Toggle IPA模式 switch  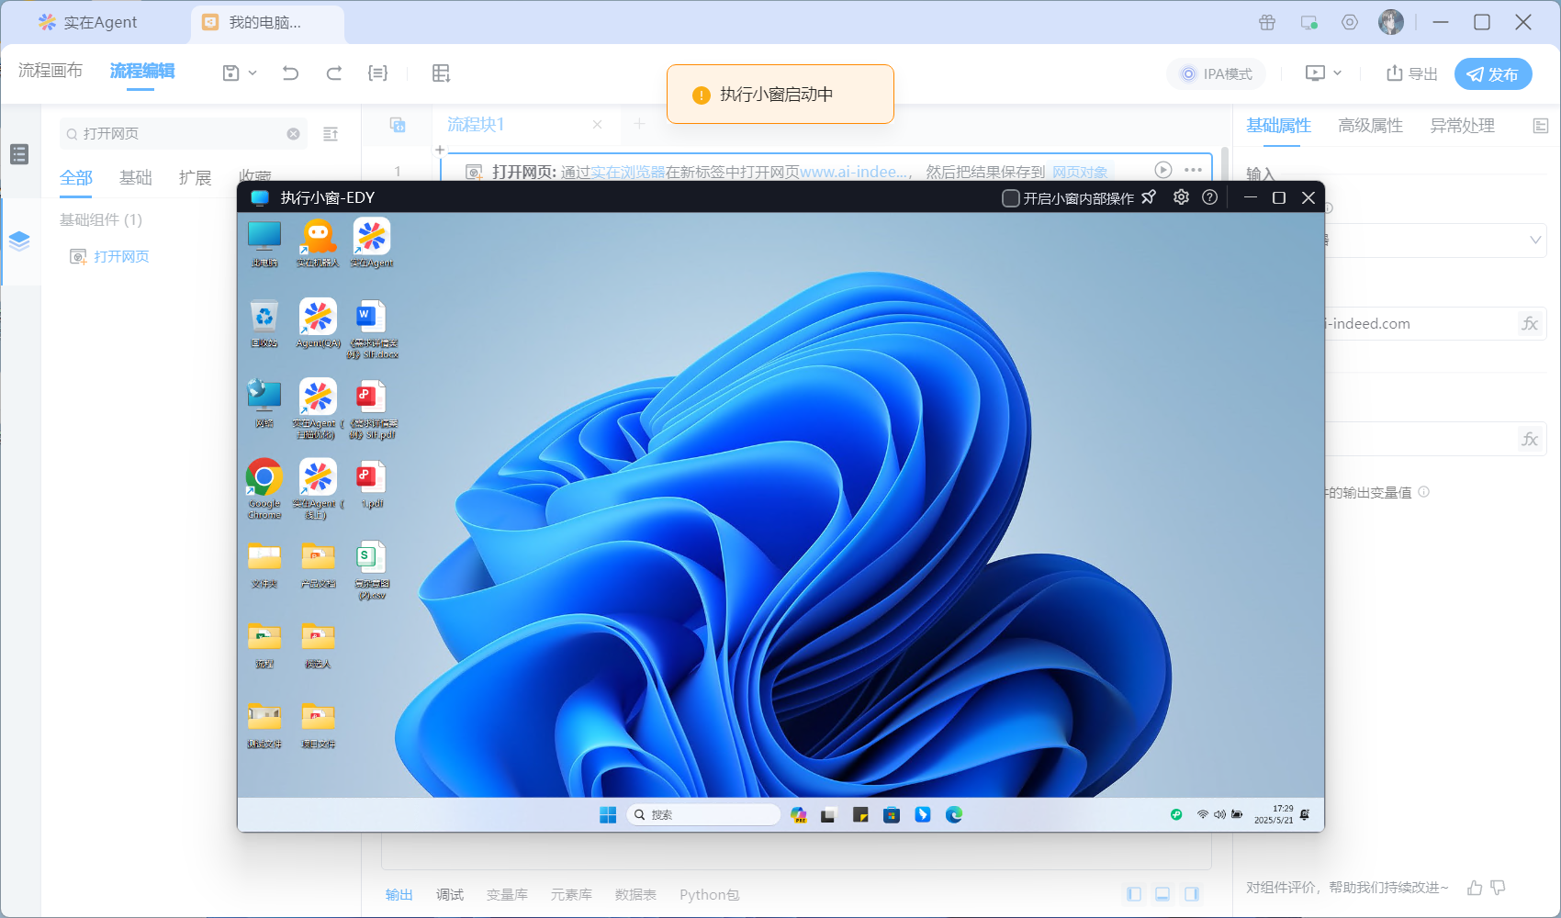coord(1216,74)
